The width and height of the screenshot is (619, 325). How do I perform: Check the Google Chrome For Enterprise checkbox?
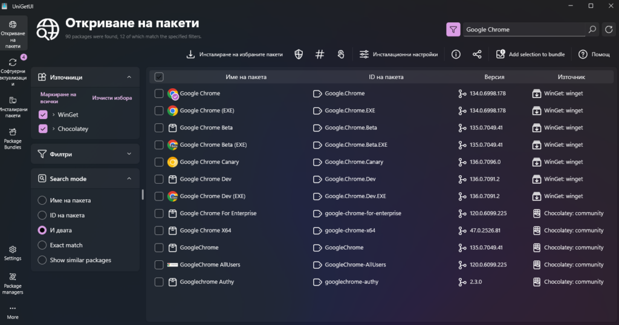coord(159,213)
